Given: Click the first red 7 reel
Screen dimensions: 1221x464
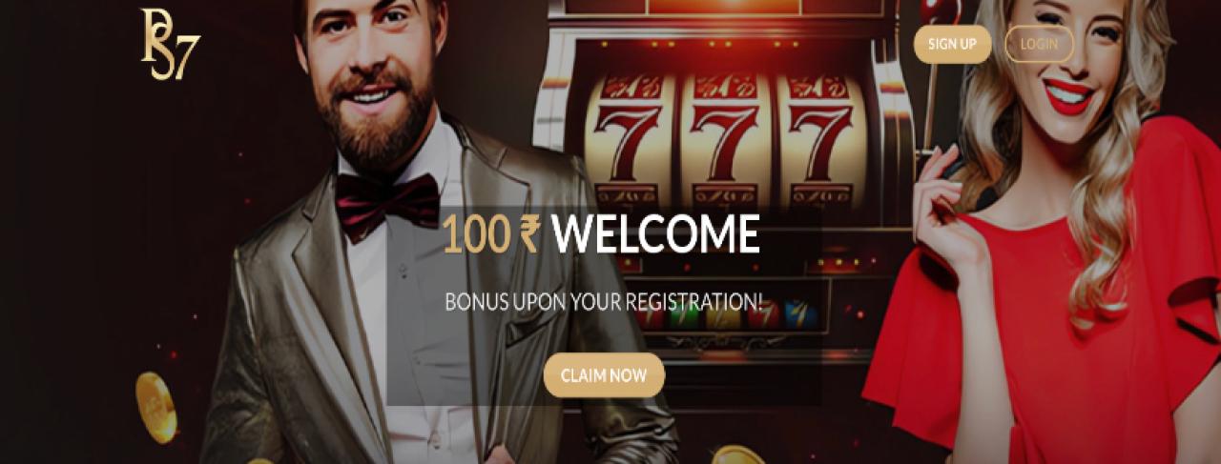Looking at the screenshot, I should 630,141.
